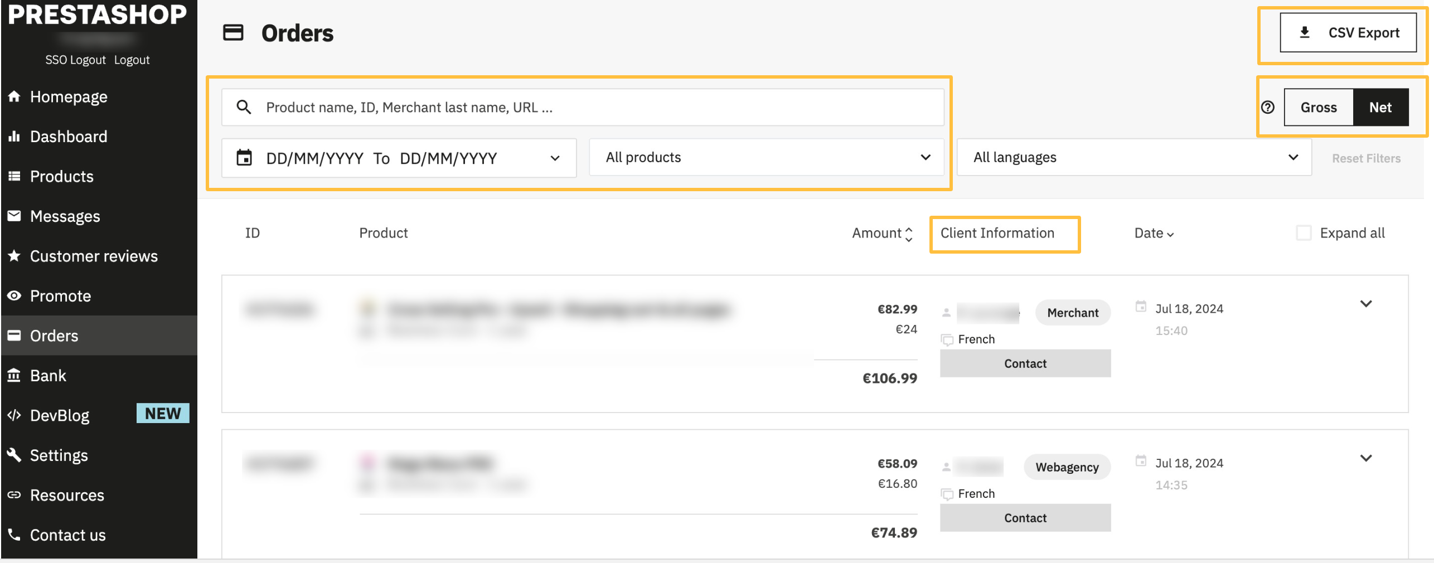Click Contact for the Webagency order
Viewport: 1434px width, 563px height.
pos(1025,518)
